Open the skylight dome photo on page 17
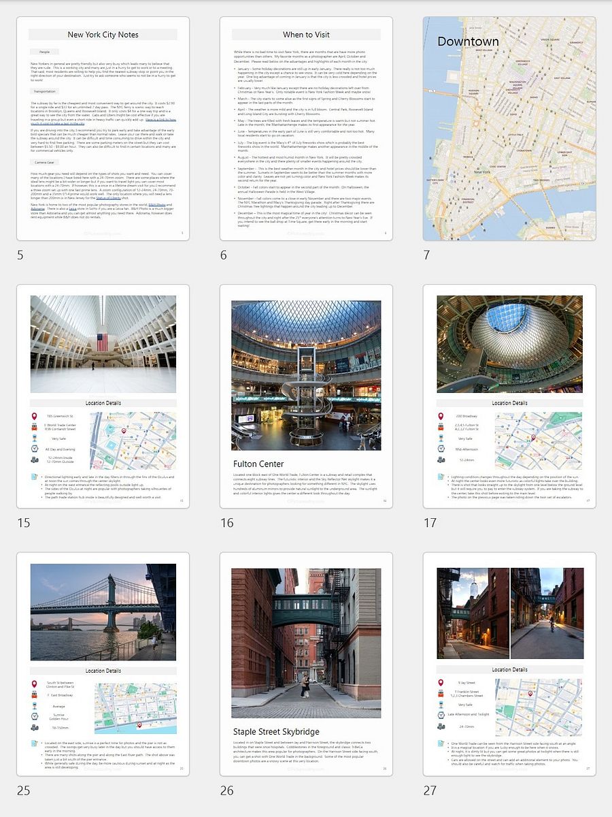Image resolution: width=612 pixels, height=817 pixels. click(x=510, y=345)
